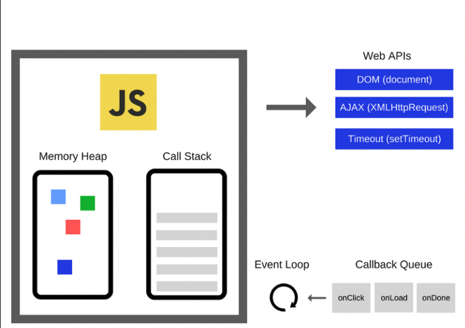This screenshot has width=465, height=328.
Task: Click the onClick callback box
Action: pos(351,298)
